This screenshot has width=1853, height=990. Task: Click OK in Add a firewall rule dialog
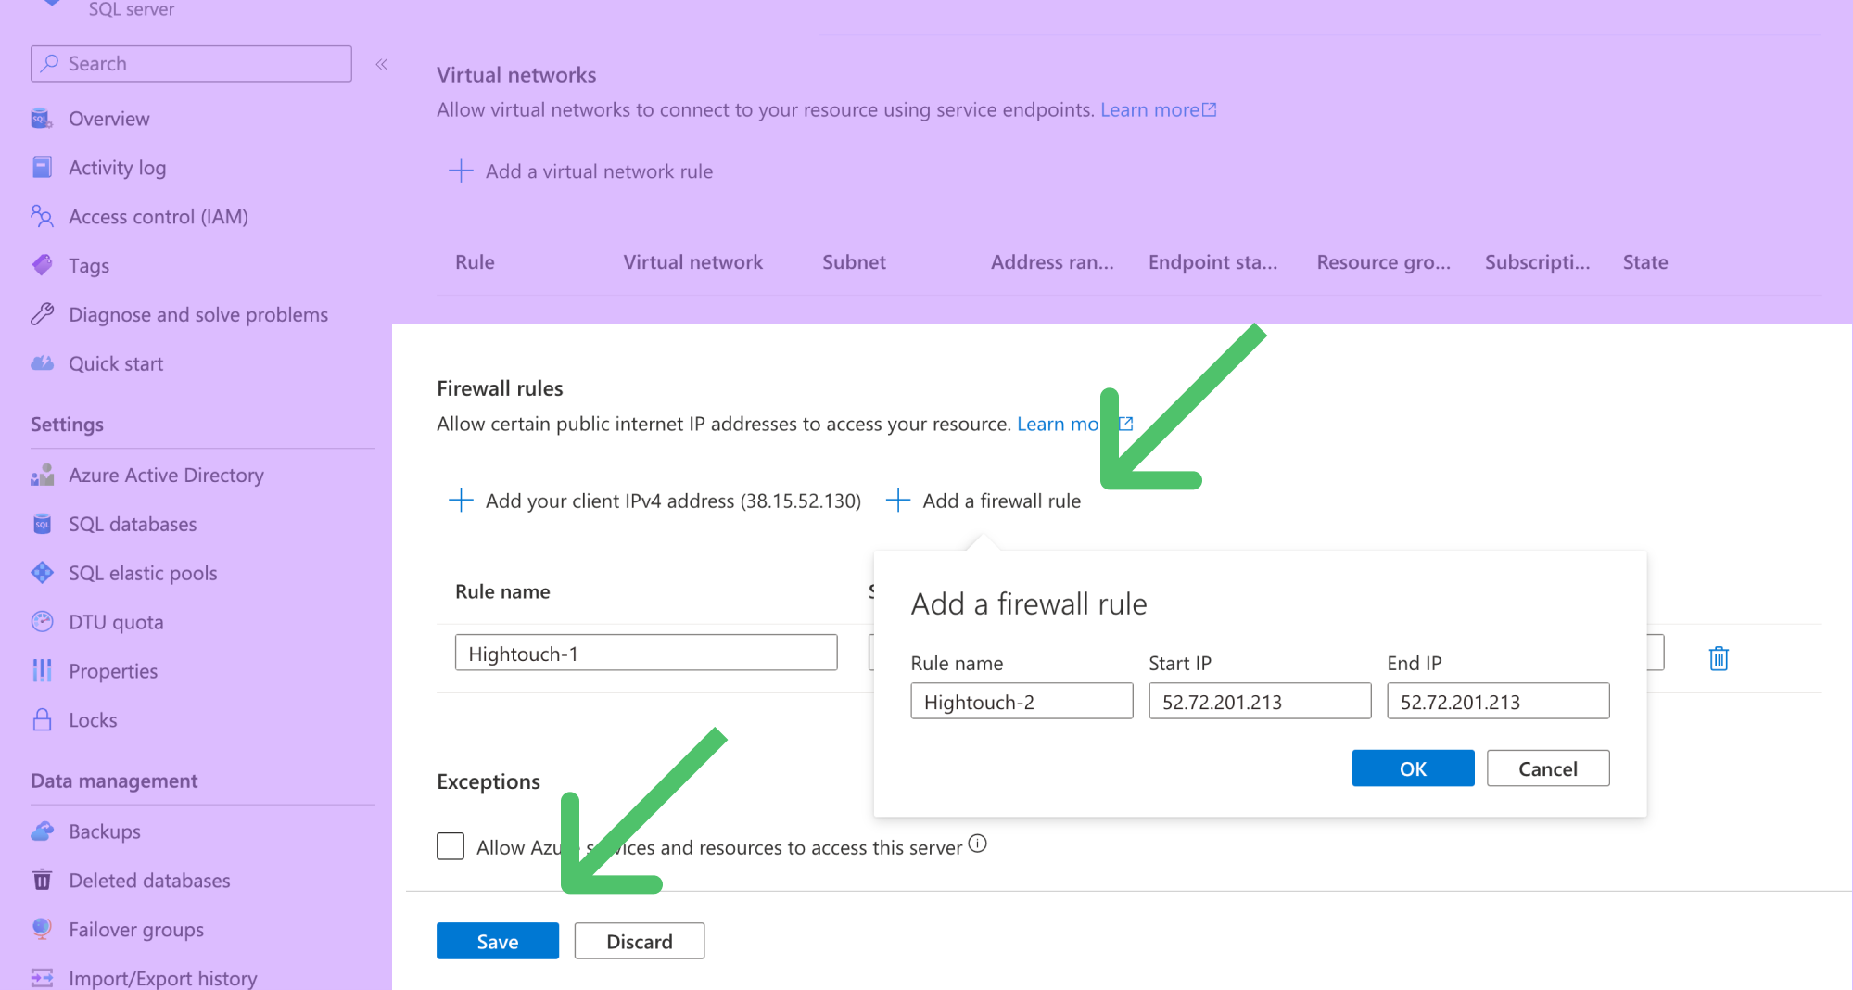[x=1413, y=768]
